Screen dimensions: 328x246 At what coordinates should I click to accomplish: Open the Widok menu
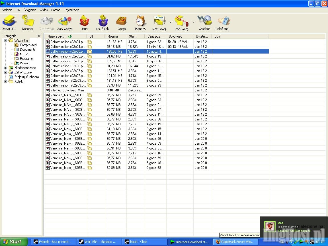point(44,10)
